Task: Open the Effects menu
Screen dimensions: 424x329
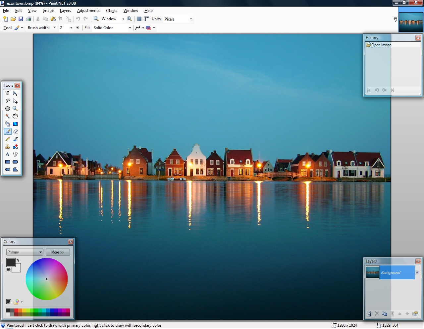Action: (111, 11)
